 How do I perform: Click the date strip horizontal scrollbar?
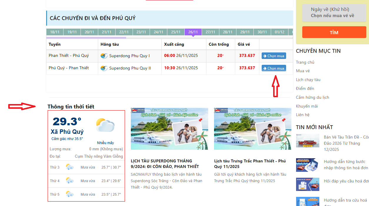(x=86, y=38)
